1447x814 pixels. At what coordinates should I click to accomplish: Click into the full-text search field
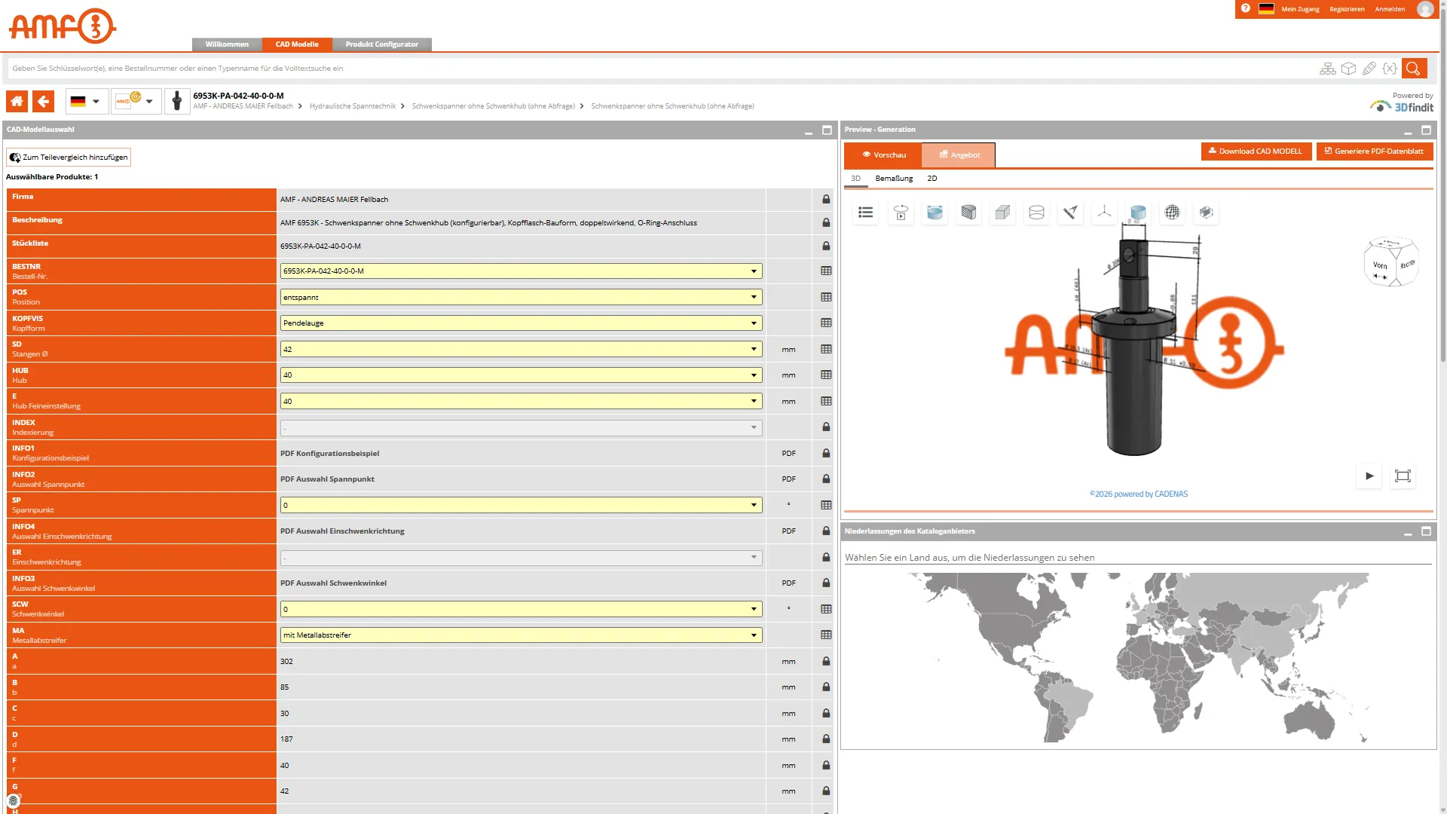tap(659, 69)
